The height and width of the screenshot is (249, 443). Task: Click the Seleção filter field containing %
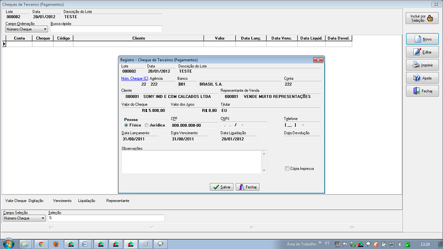(x=106, y=218)
